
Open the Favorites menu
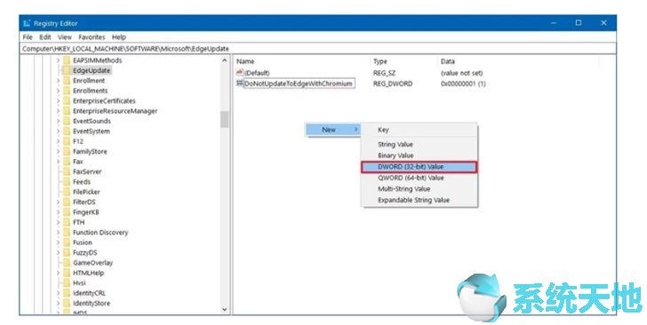tap(92, 37)
